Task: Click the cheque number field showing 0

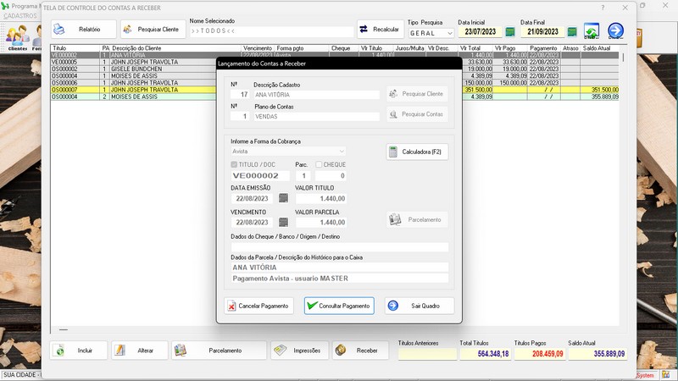Action: [x=331, y=176]
